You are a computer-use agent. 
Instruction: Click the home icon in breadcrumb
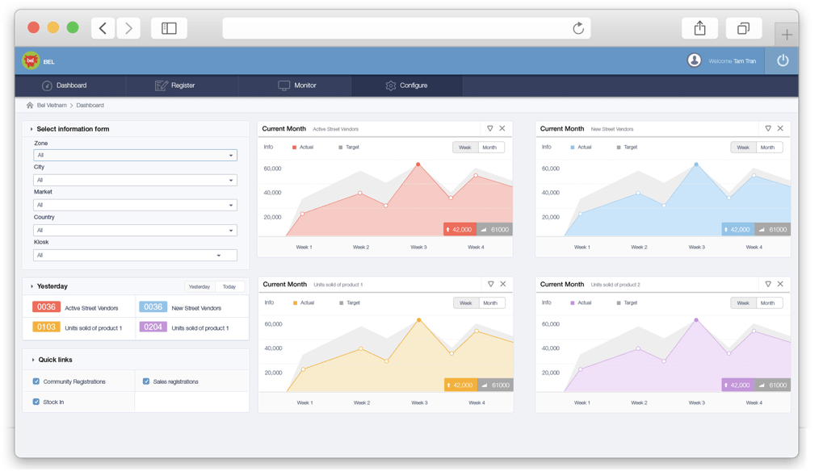pyautogui.click(x=30, y=106)
